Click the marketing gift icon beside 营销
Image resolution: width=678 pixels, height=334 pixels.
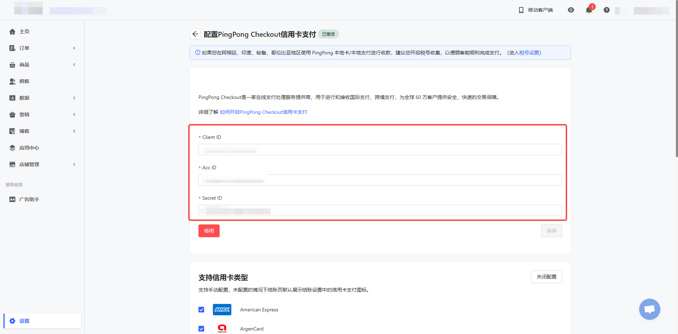click(x=12, y=115)
